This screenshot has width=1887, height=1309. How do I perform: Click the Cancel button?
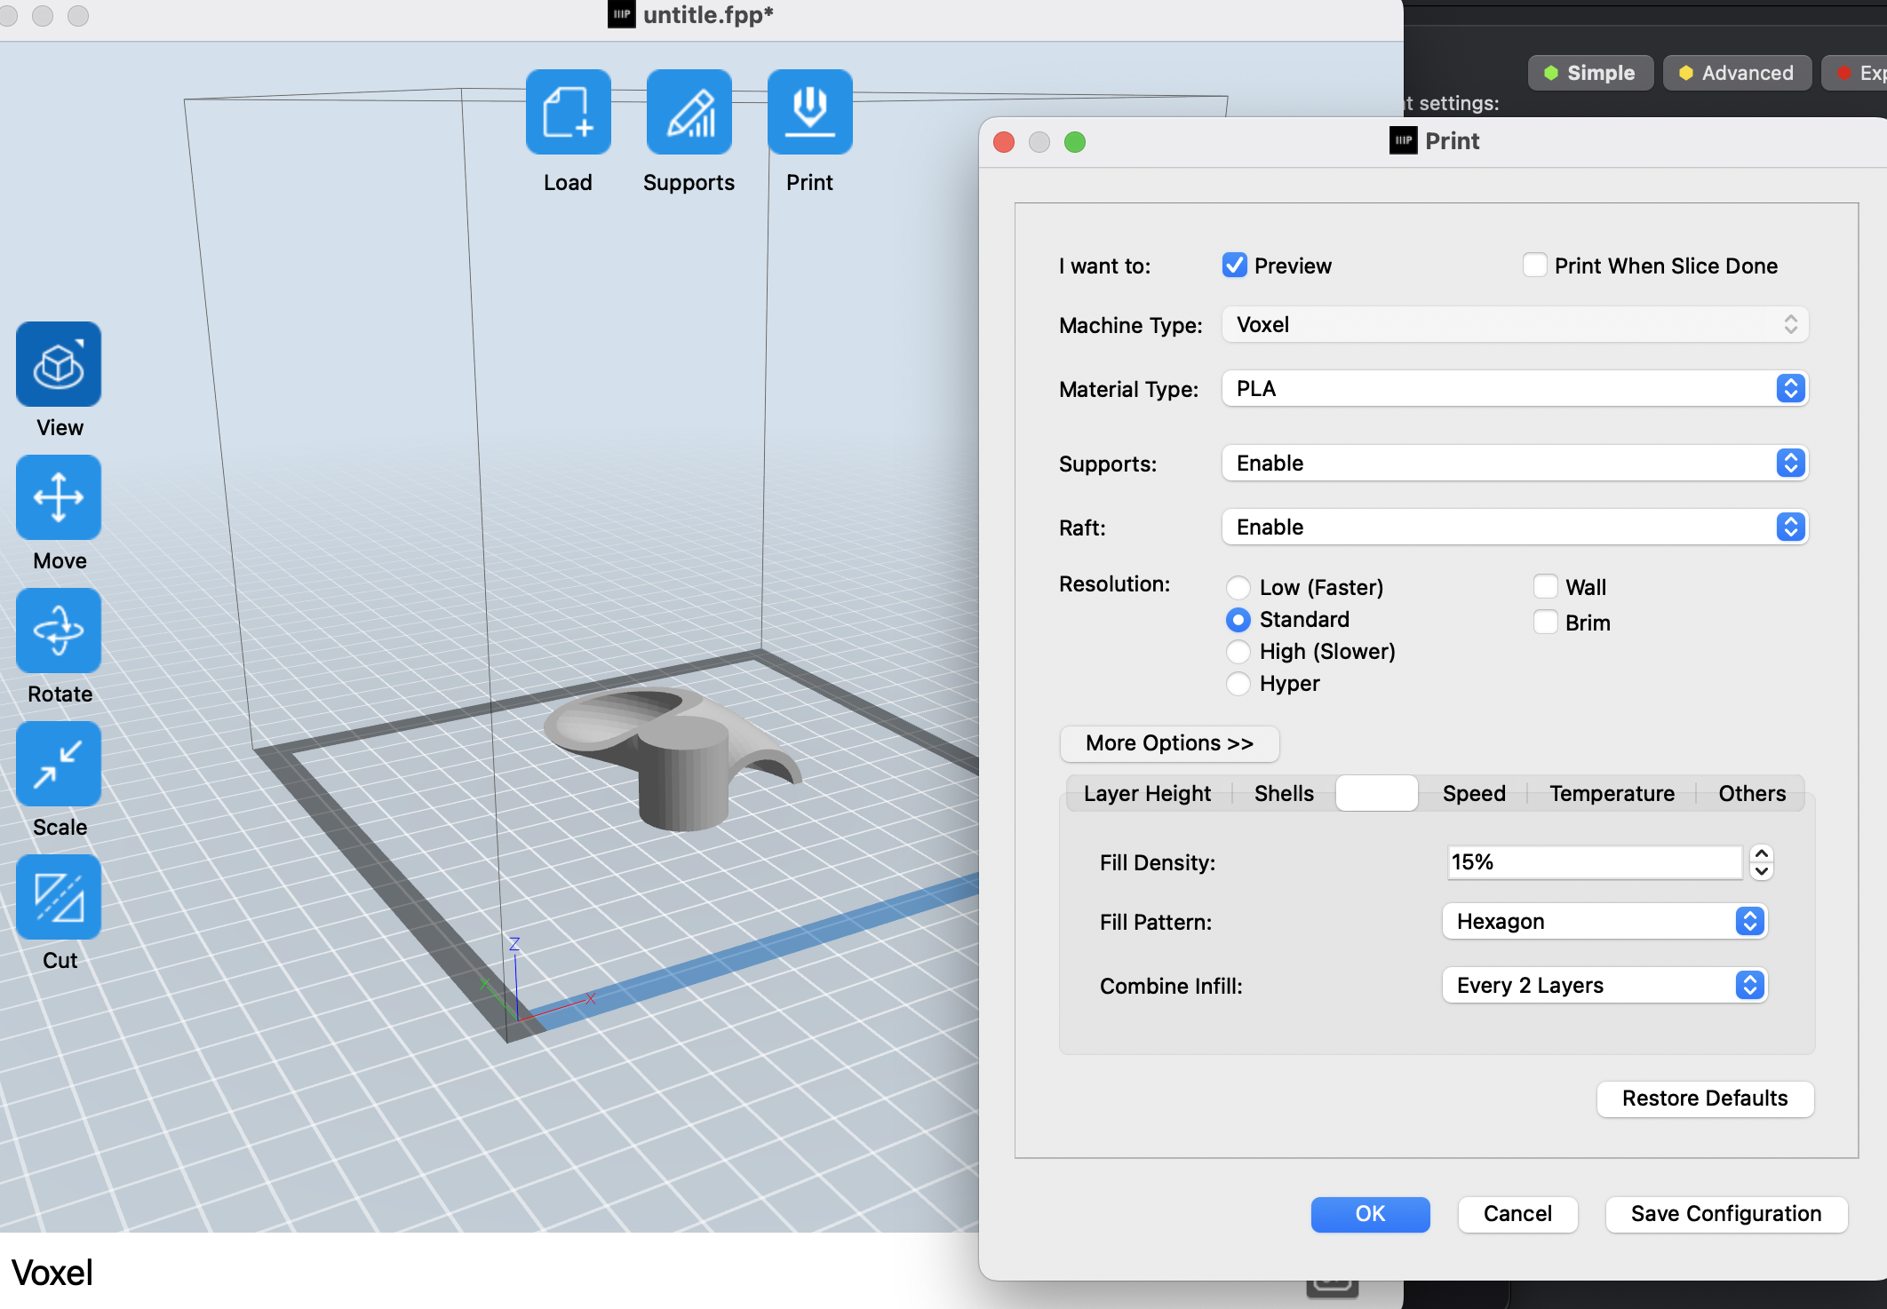coord(1517,1214)
